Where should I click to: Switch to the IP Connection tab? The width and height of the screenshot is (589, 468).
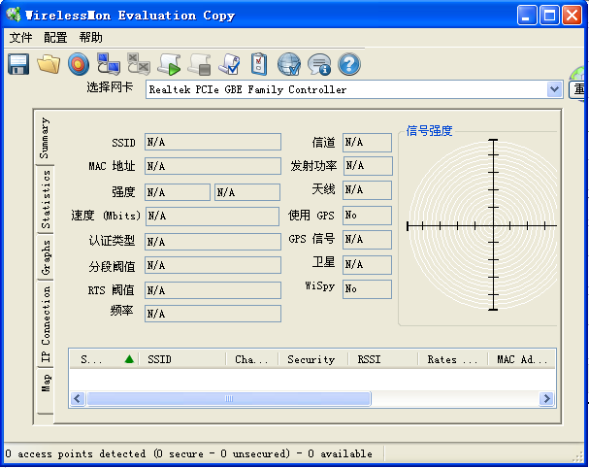point(46,324)
